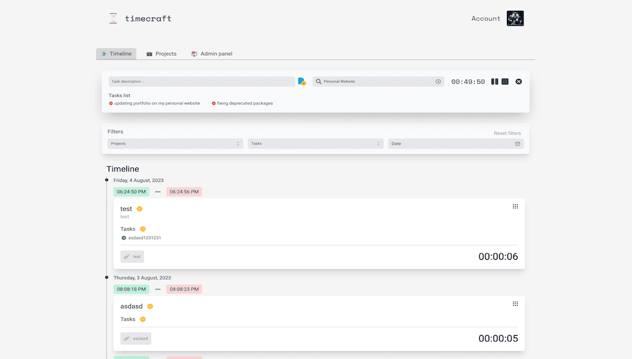Screen dimensions: 632x359
Task: Click the yellow icon next to test title
Action: [140, 209]
